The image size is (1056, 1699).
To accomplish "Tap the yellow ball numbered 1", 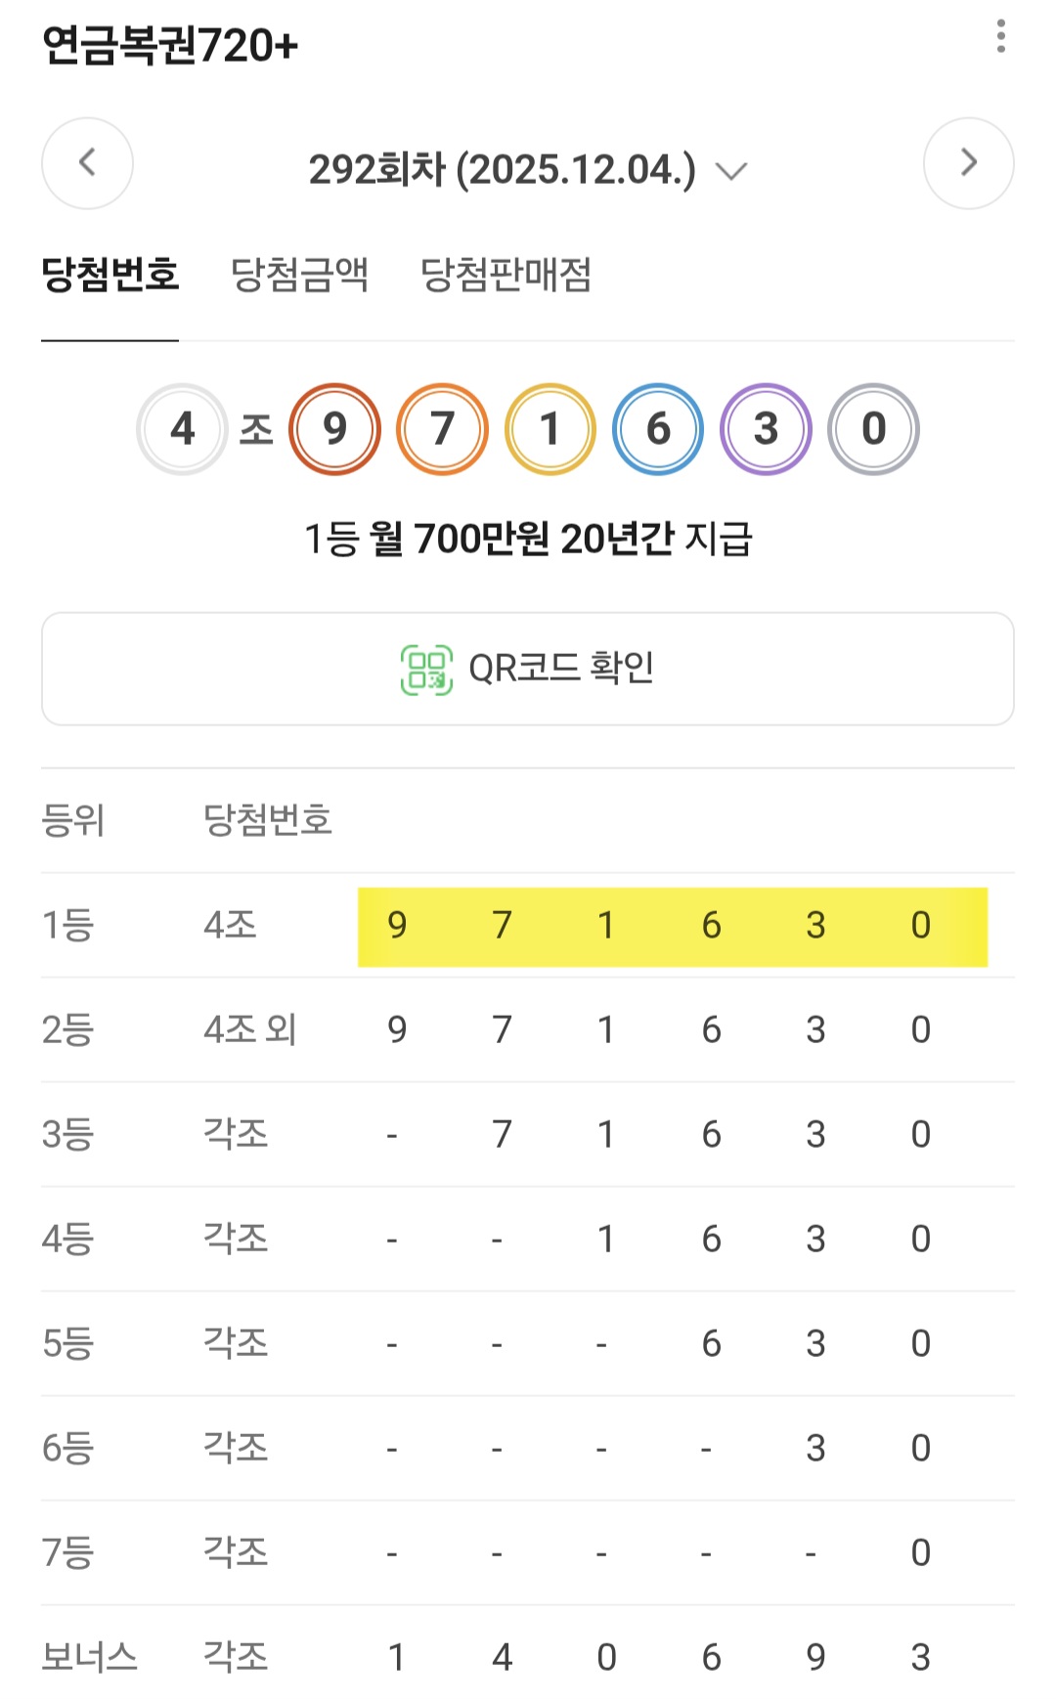I will (x=550, y=429).
